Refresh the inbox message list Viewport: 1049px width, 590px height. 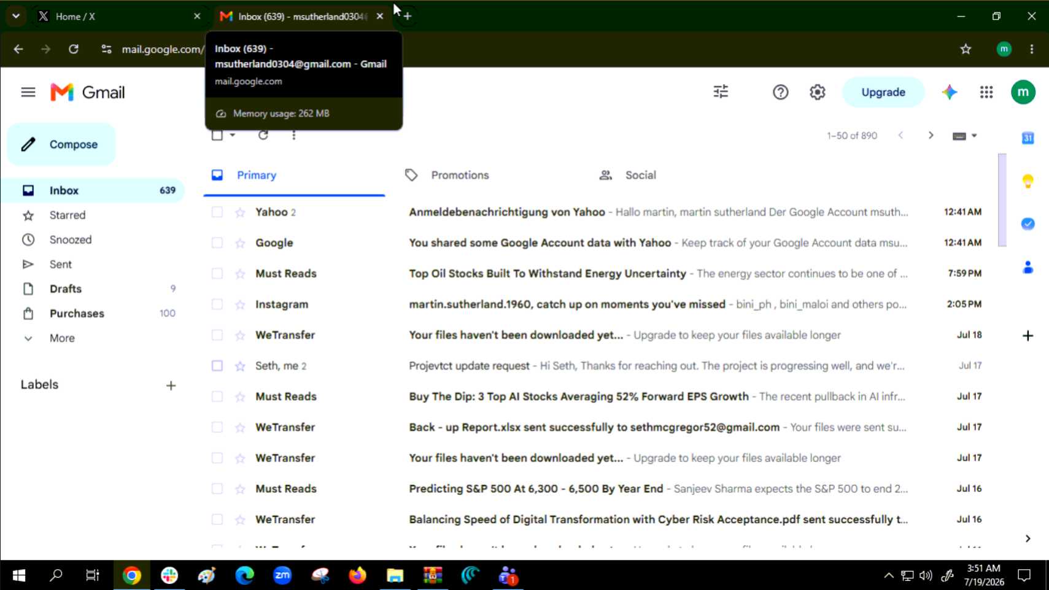(263, 135)
